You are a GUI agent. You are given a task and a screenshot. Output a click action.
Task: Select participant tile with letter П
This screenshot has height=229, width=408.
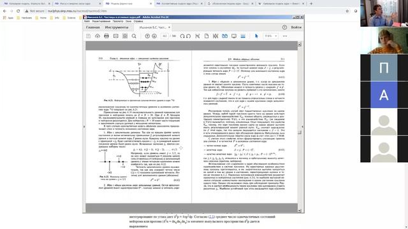[x=384, y=67]
